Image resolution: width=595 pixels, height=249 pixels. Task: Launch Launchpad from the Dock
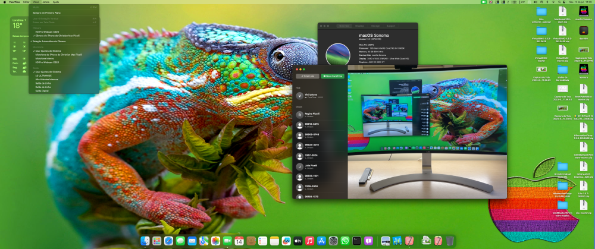click(156, 241)
